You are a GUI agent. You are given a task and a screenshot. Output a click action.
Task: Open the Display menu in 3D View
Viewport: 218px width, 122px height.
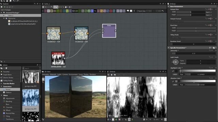[86, 75]
